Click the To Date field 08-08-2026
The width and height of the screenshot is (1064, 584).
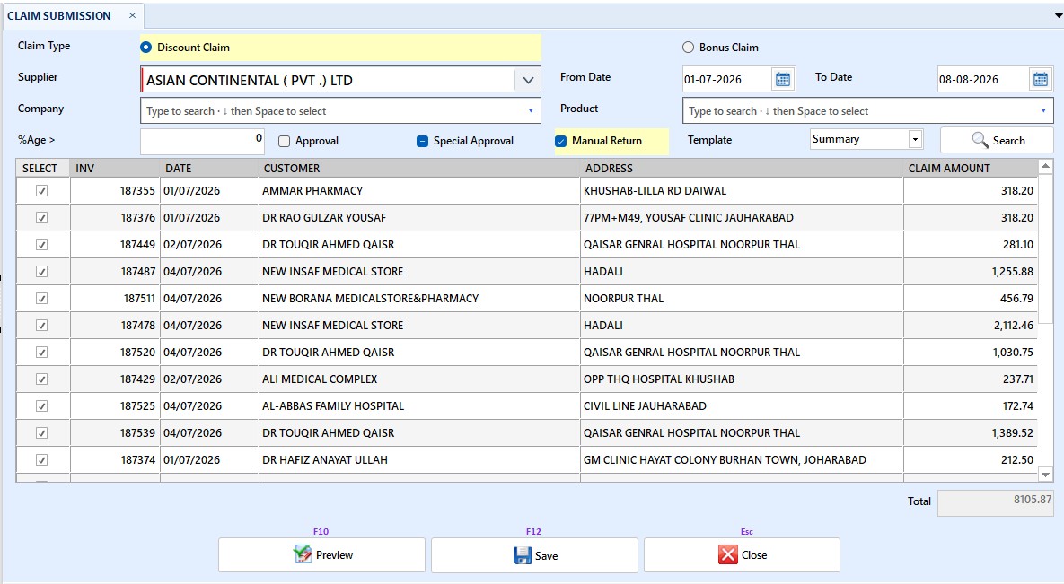click(x=983, y=79)
